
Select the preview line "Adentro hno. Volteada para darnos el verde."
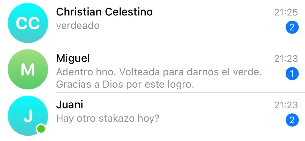tap(159, 72)
